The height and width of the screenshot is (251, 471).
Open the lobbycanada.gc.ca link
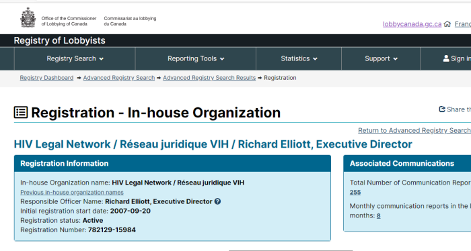(x=412, y=24)
